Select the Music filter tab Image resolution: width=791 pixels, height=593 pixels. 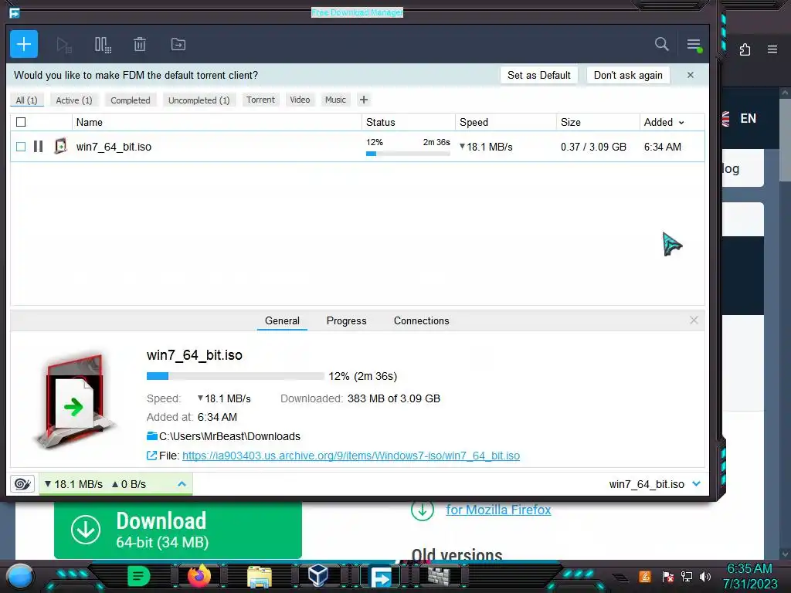335,100
